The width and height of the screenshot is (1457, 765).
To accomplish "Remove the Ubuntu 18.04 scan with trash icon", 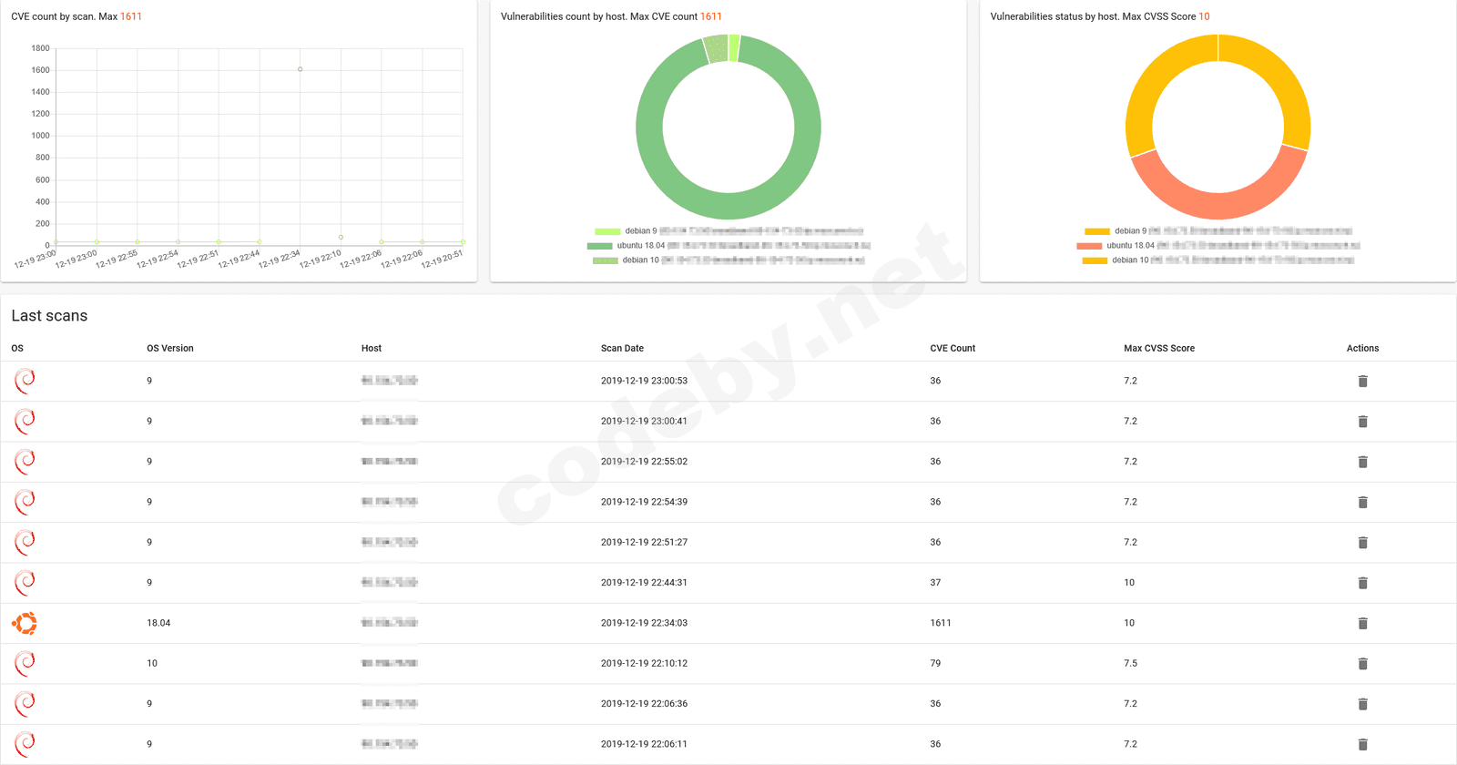I will click(1362, 623).
